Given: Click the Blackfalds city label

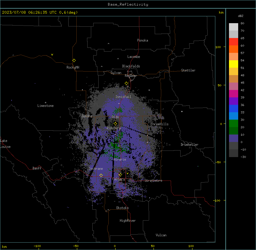Looking at the screenshot, I should [131, 66].
